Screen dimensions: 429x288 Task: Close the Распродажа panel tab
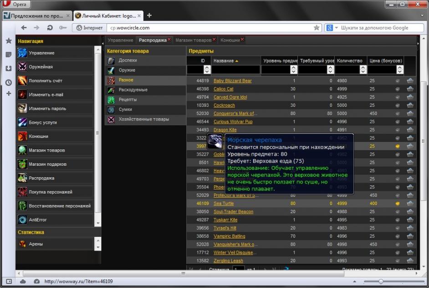[169, 40]
